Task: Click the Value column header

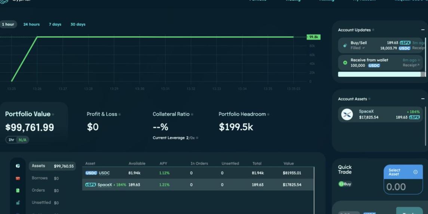Action: click(288, 164)
